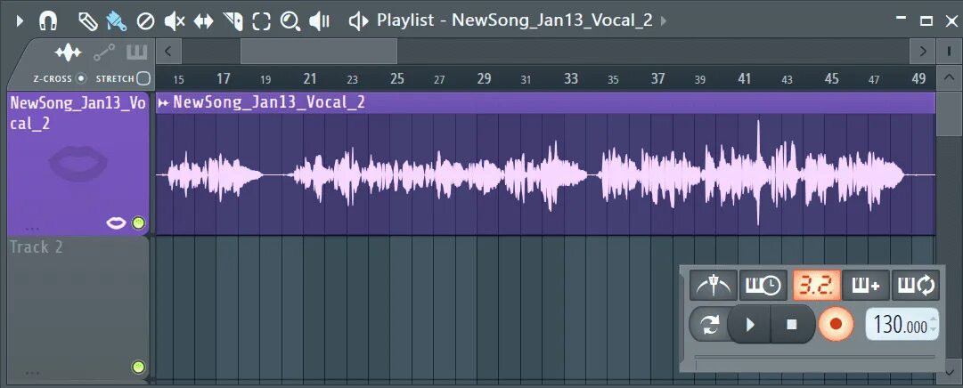
Task: Click the vocal waveform audio clip
Action: pyautogui.click(x=546, y=174)
